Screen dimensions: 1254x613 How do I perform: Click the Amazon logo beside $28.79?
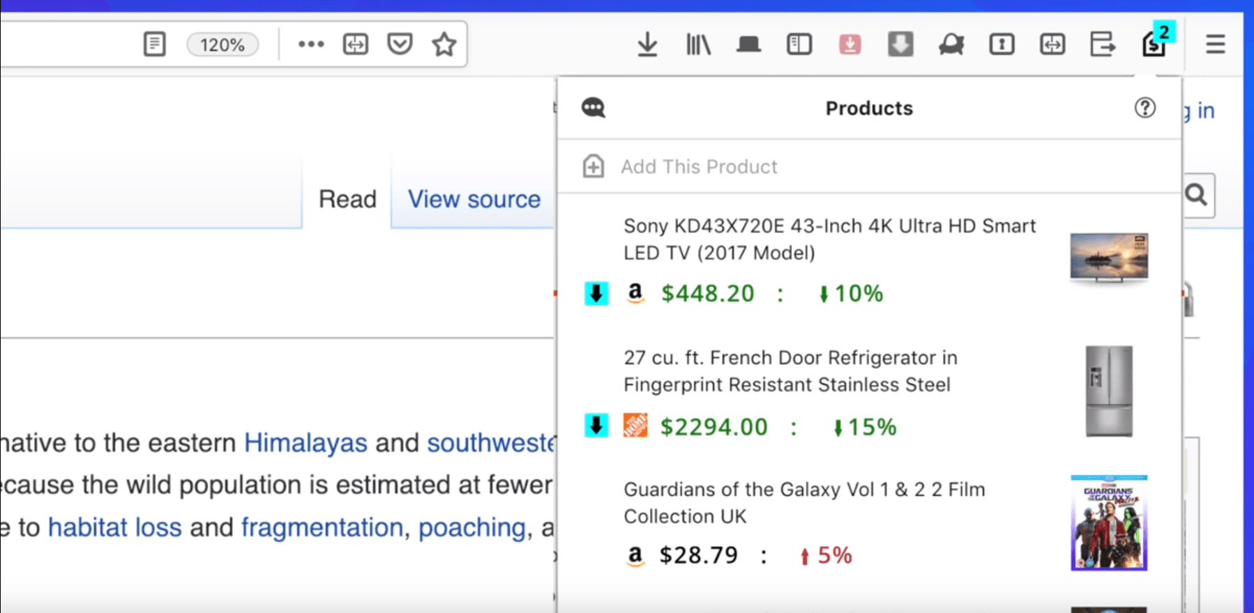635,556
